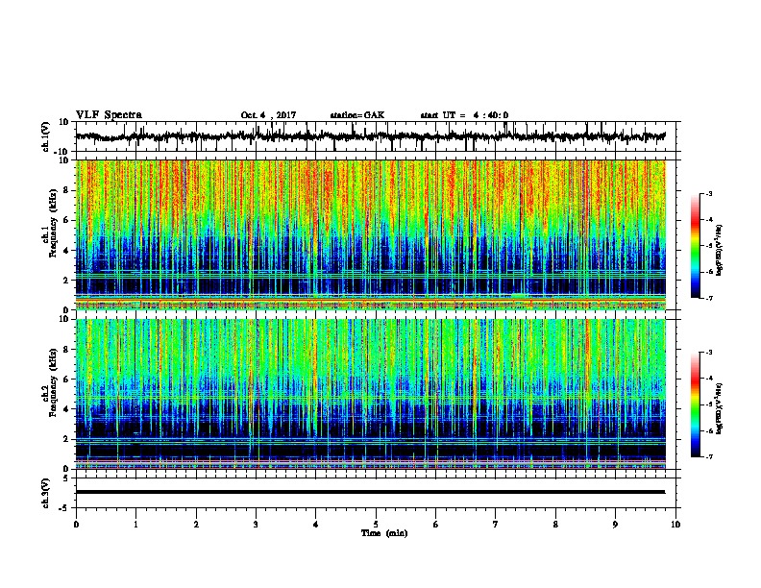
Task: Click the ch.2 spectrogram color scale bar
Action: [x=696, y=404]
